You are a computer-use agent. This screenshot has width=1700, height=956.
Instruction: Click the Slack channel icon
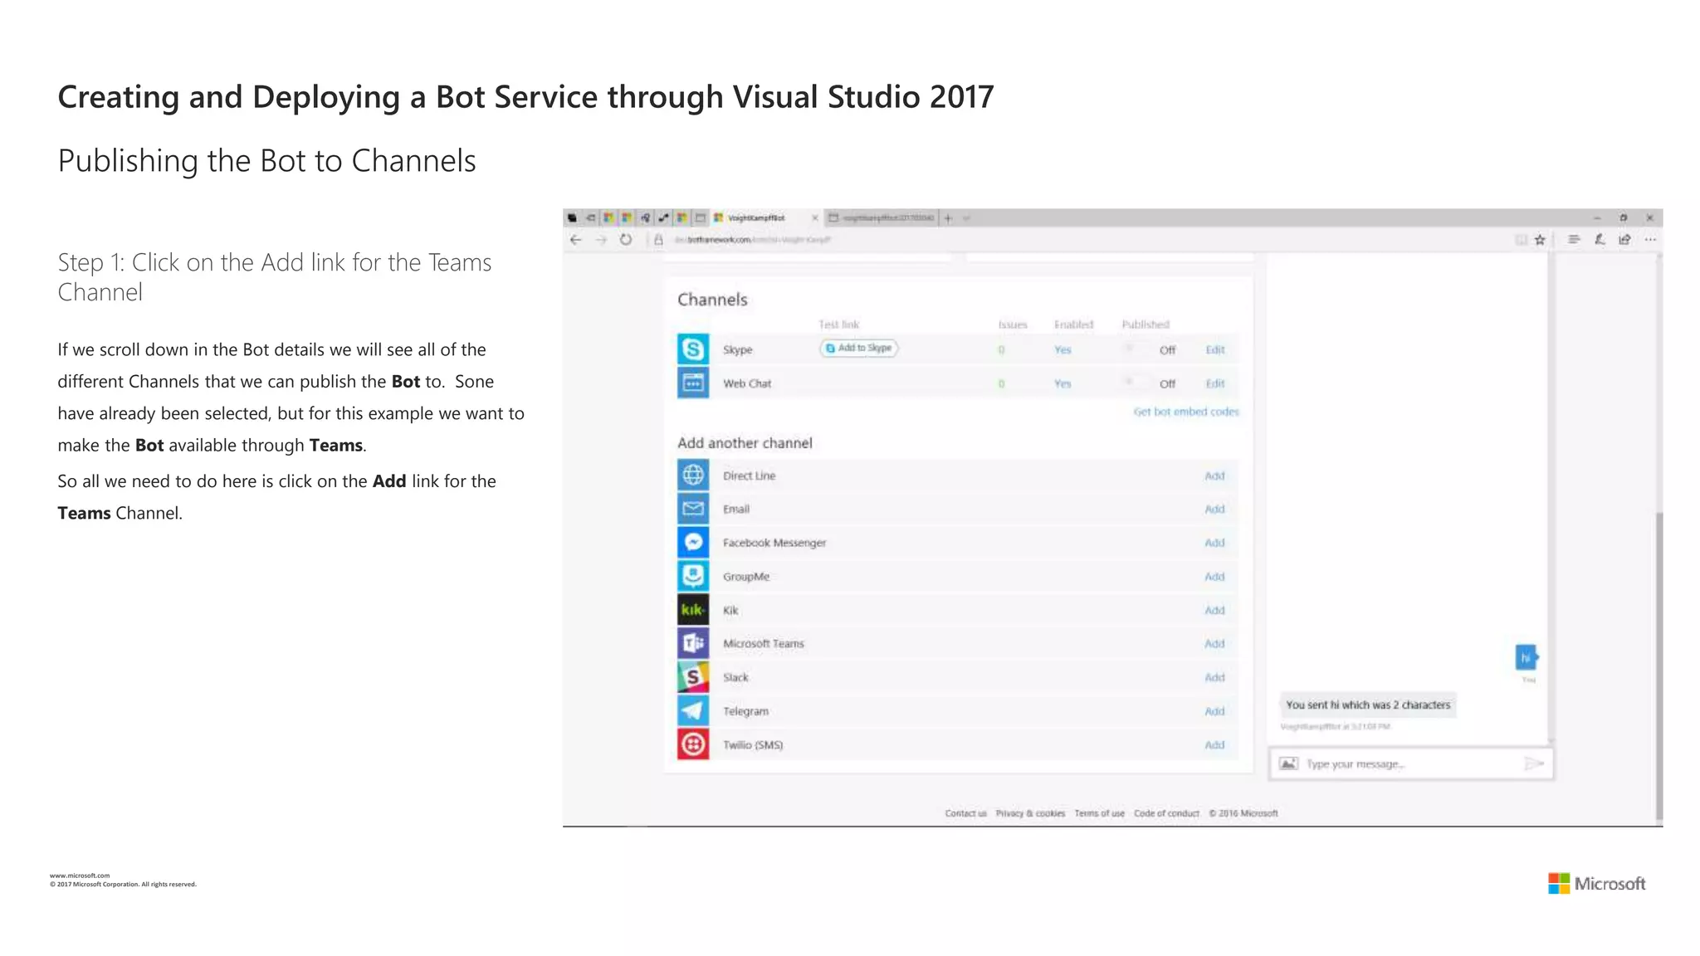(693, 677)
